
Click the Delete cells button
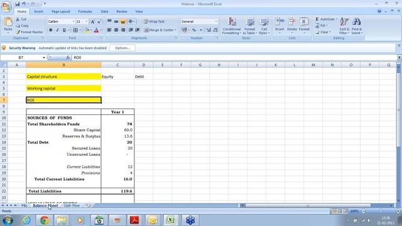tap(291, 25)
